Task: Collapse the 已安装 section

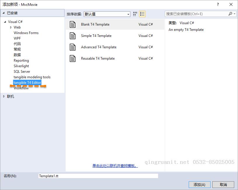Action: pyautogui.click(x=3, y=13)
